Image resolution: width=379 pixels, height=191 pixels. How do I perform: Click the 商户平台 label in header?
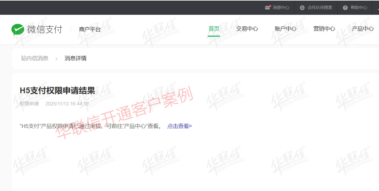pyautogui.click(x=90, y=29)
